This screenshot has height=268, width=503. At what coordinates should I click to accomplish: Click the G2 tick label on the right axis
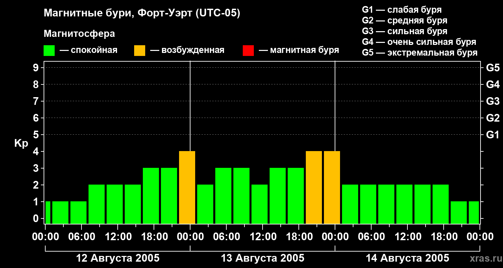[x=493, y=118]
